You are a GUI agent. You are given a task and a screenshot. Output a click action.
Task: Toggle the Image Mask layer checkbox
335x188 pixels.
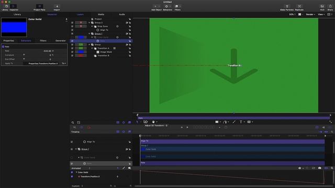72,52
